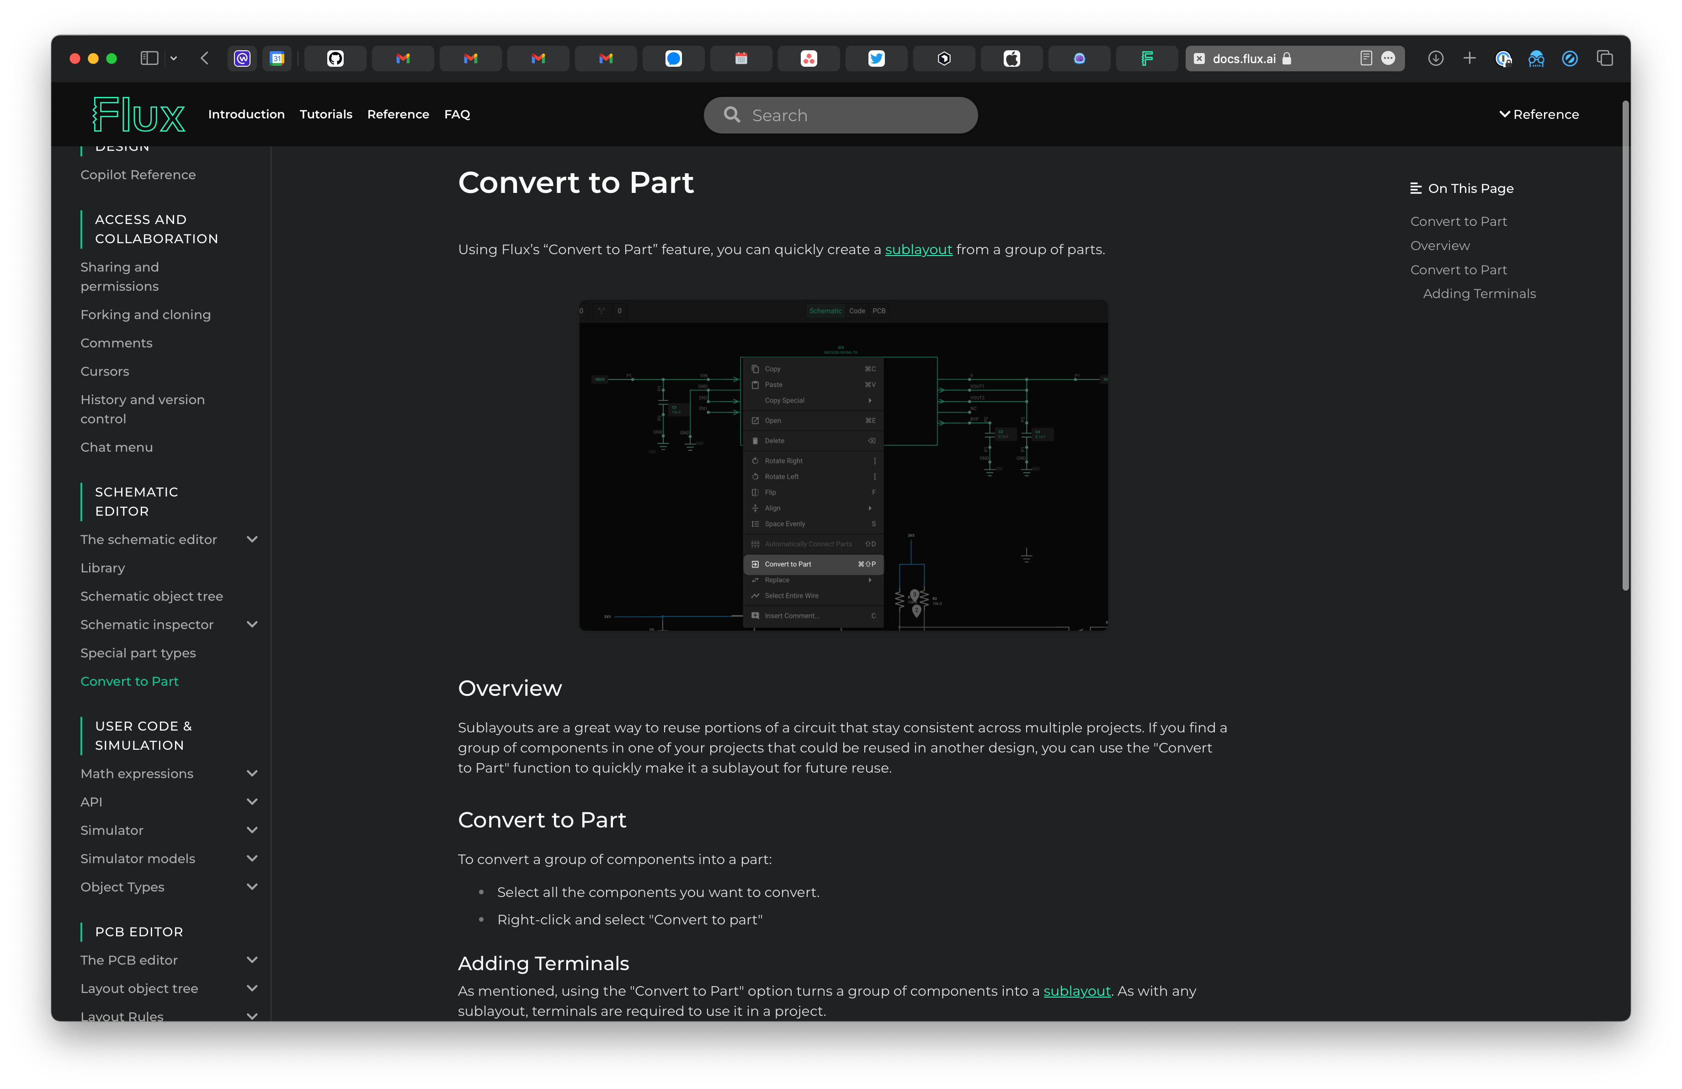Open Special part types page
Screen dimensions: 1682x1089
click(138, 653)
